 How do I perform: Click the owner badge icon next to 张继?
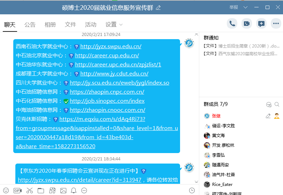click(x=277, y=116)
